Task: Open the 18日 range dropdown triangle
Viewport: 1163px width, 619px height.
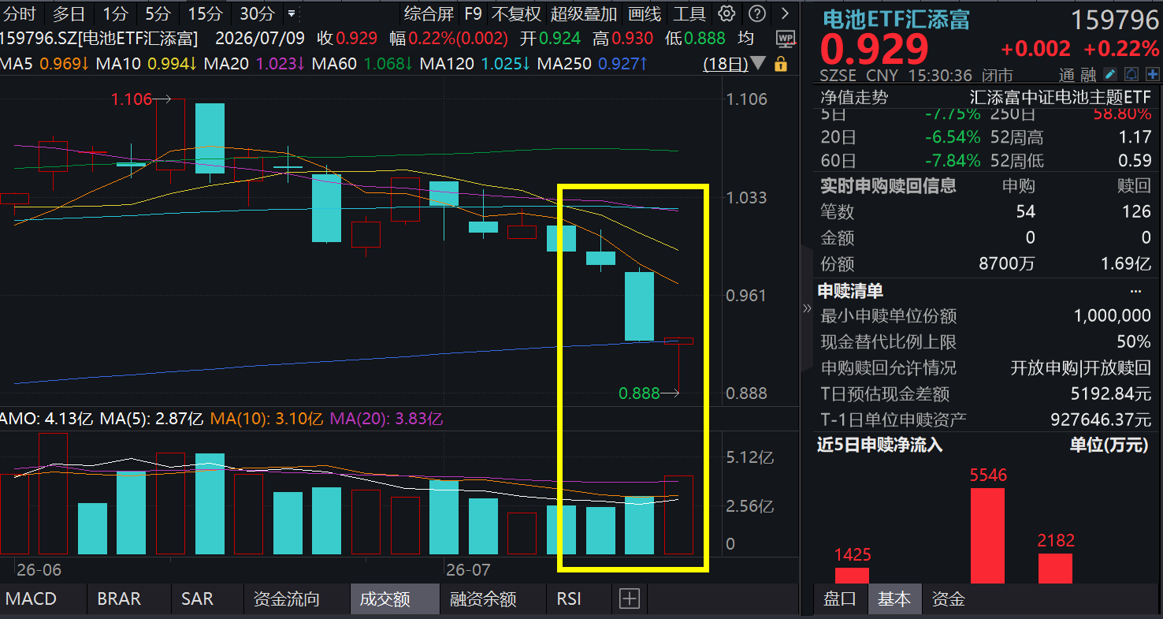Action: click(x=757, y=63)
